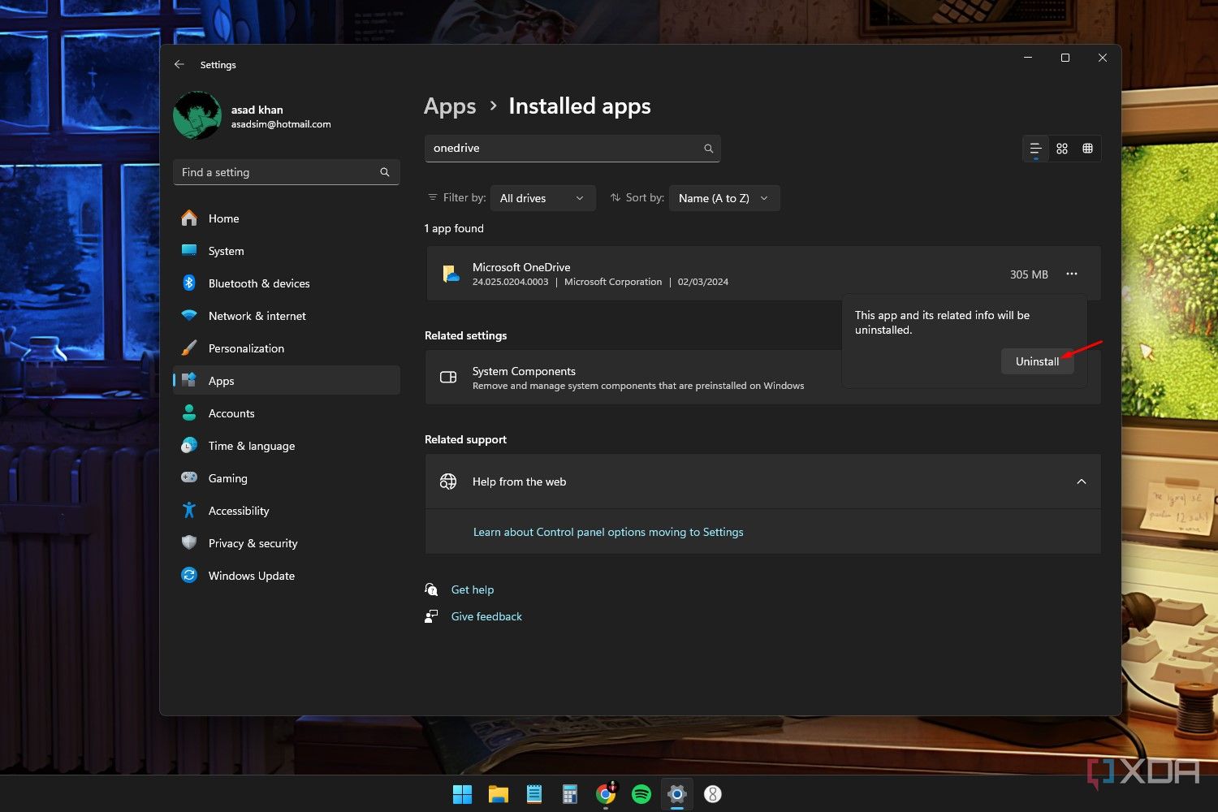Open the three-dot menu for Microsoft OneDrive

coord(1072,274)
